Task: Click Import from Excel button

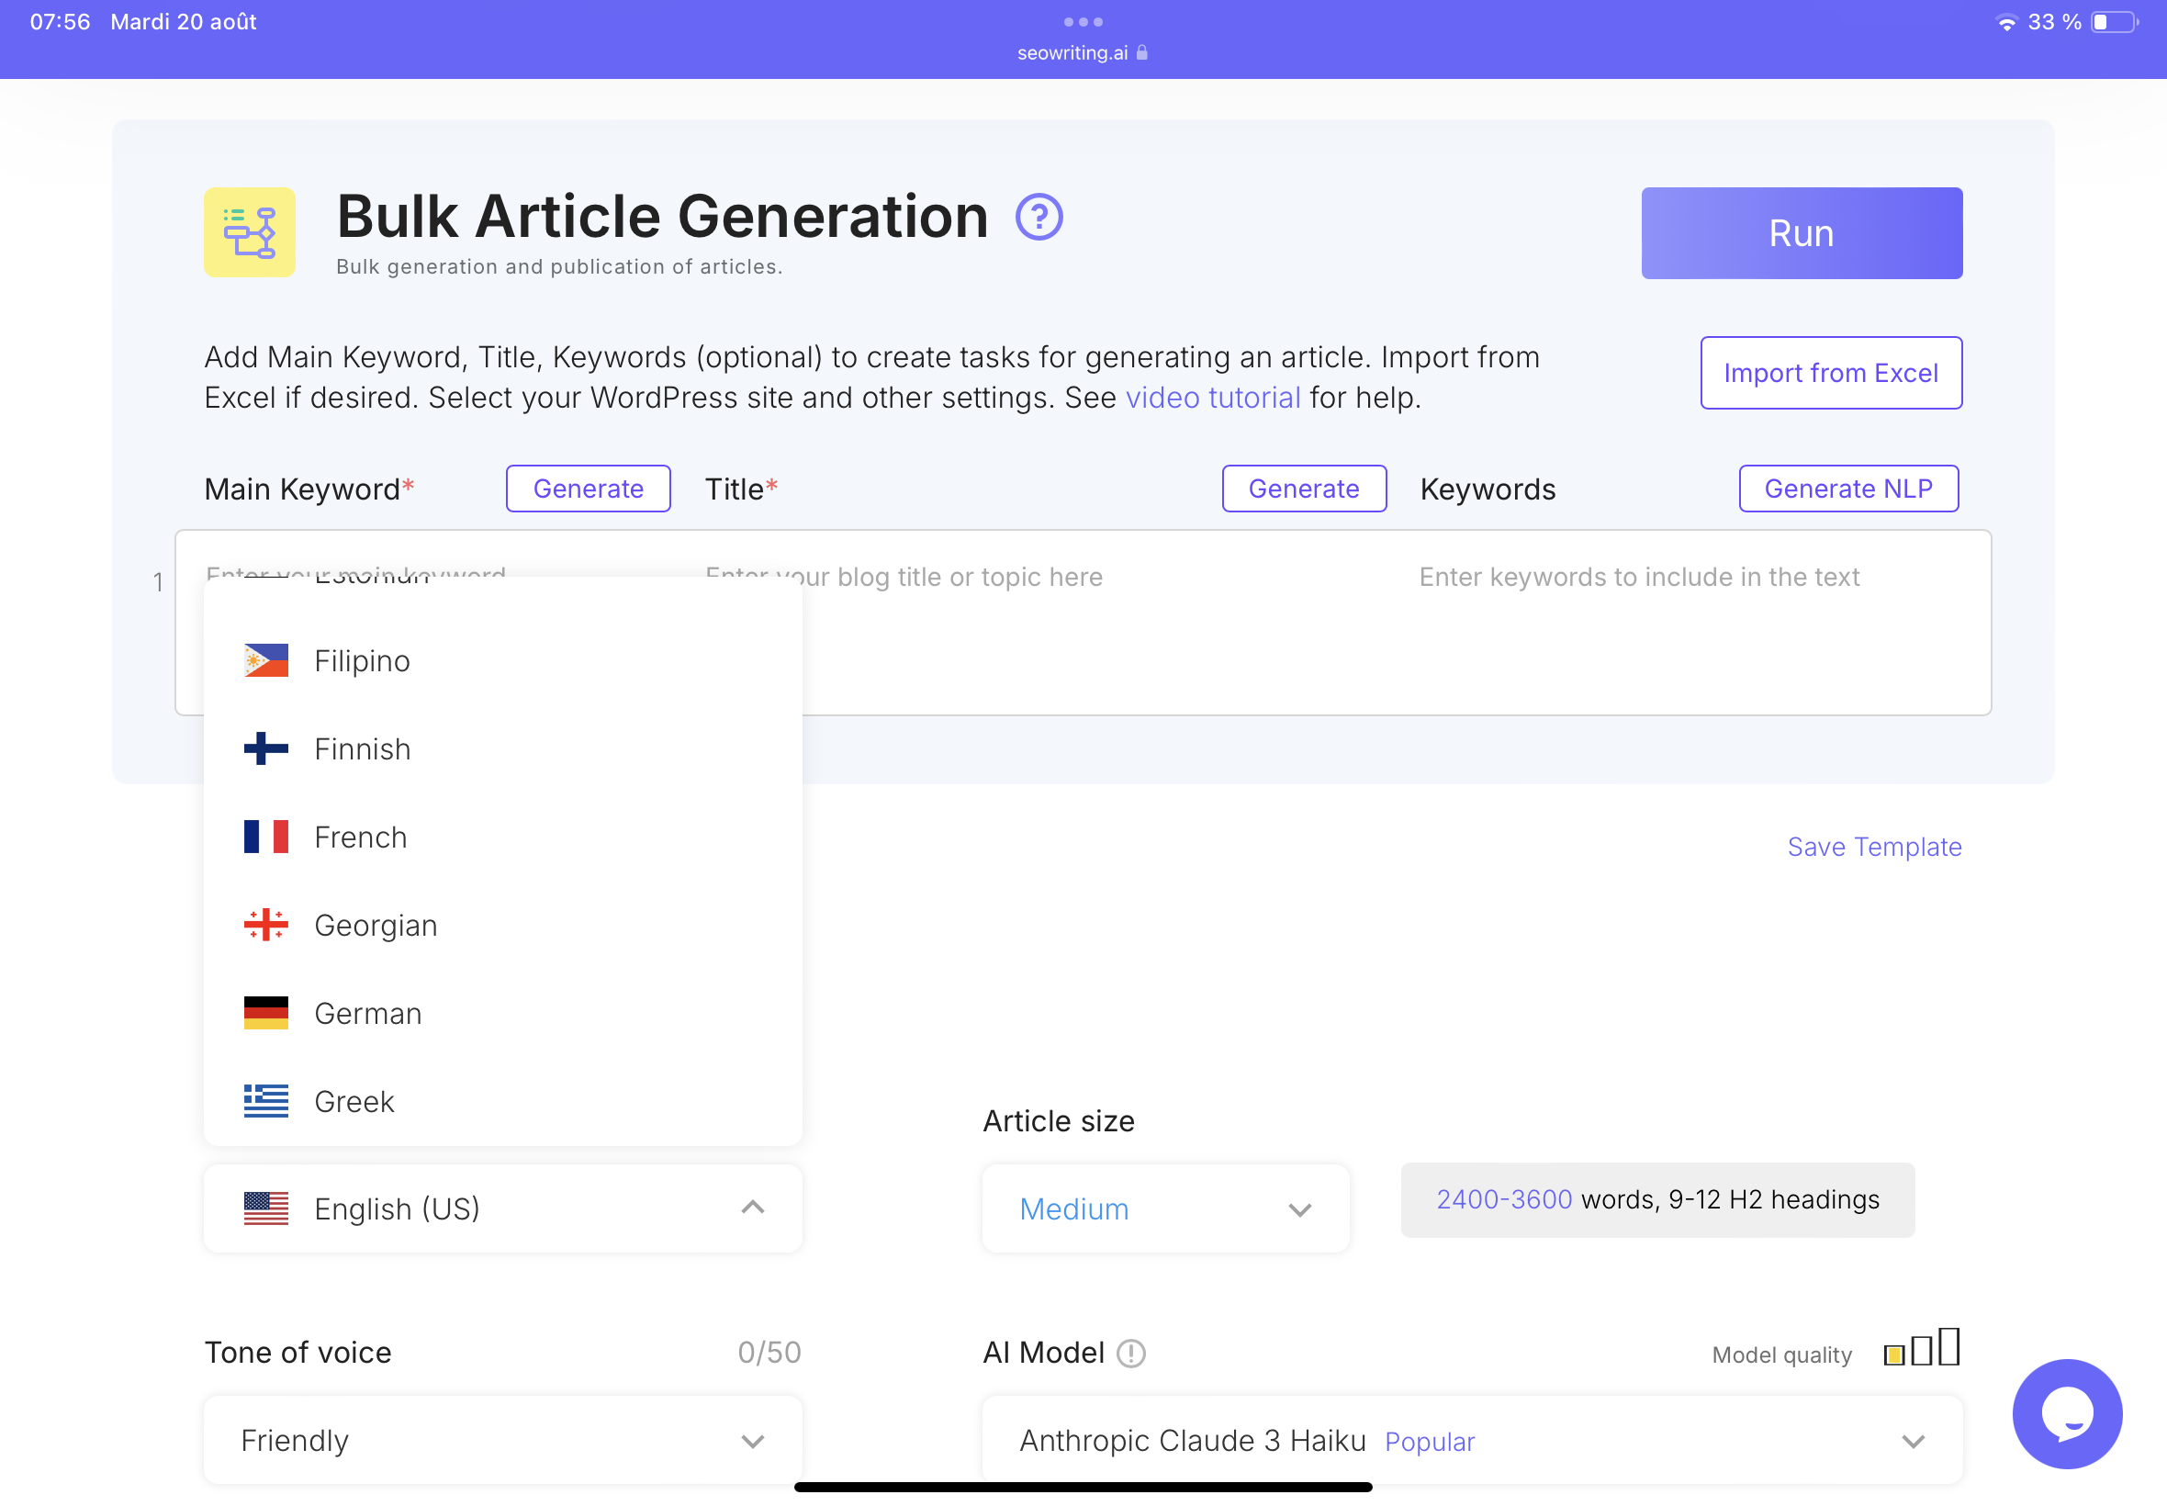Action: pos(1831,372)
